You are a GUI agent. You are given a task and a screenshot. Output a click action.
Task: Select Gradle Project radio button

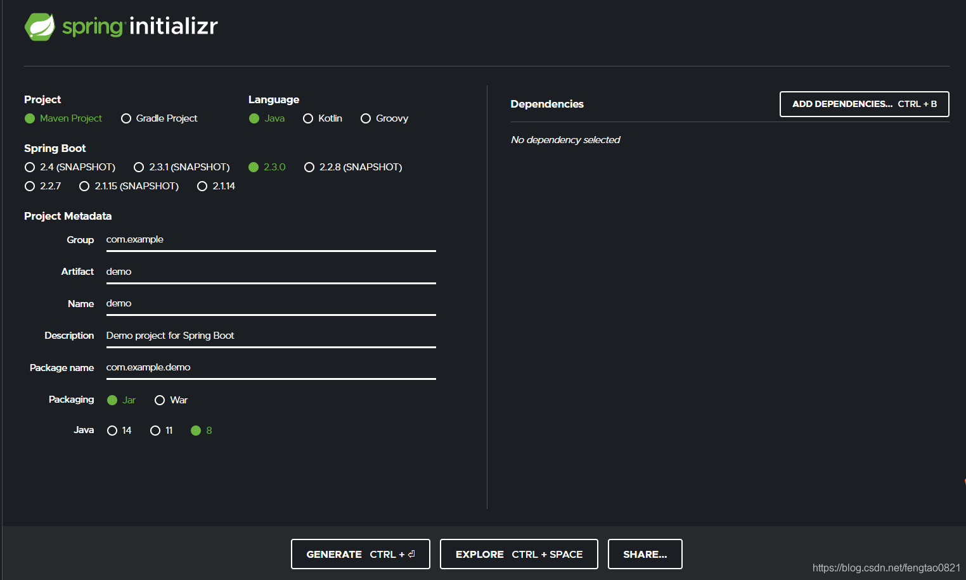[x=159, y=118]
